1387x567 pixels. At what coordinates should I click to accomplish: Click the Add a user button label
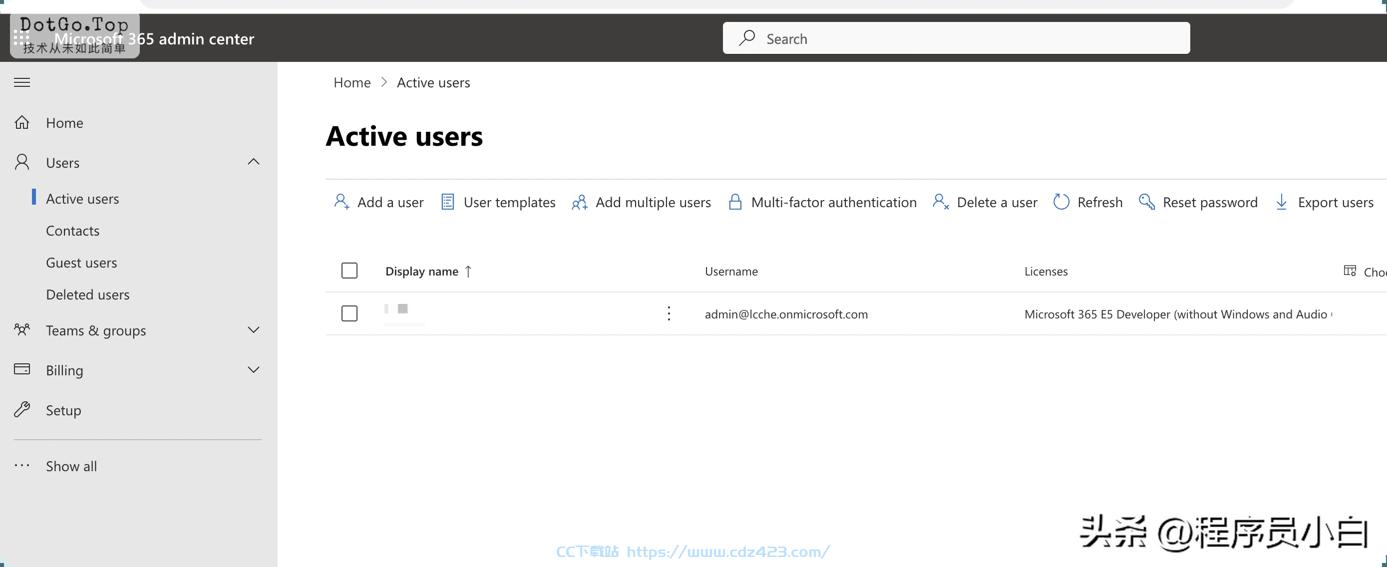(x=390, y=203)
